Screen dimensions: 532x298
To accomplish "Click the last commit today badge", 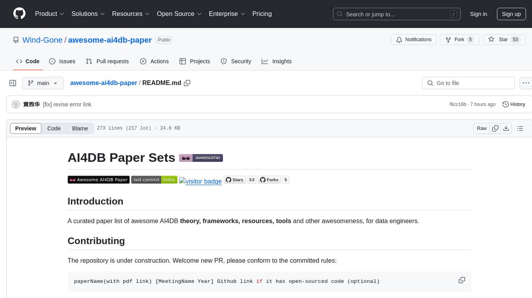I will click(154, 180).
